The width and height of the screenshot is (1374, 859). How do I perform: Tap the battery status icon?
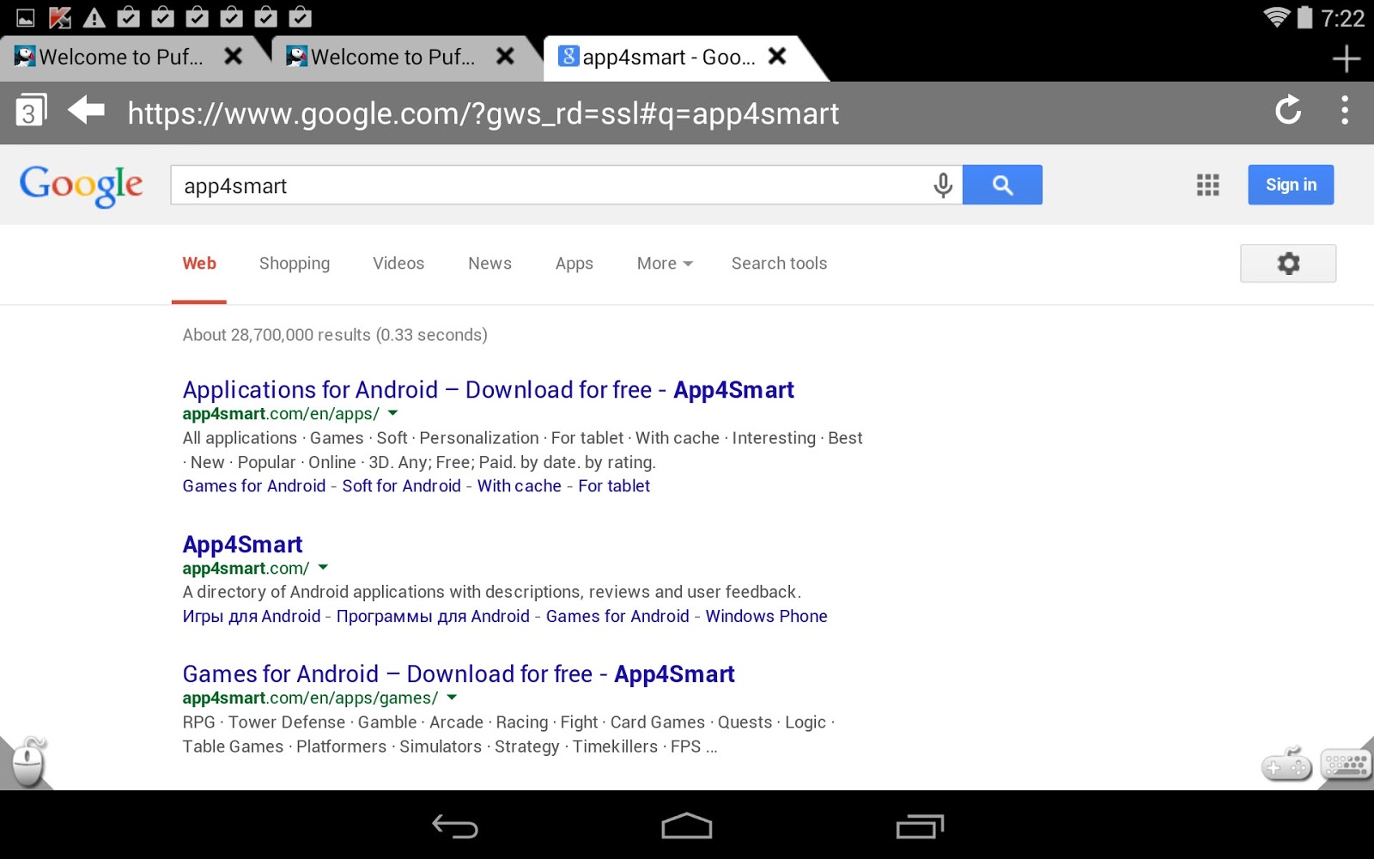(x=1304, y=17)
